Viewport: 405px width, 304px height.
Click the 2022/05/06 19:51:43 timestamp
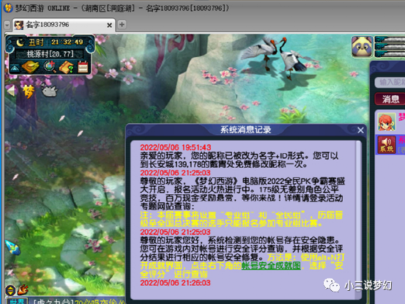(176, 147)
